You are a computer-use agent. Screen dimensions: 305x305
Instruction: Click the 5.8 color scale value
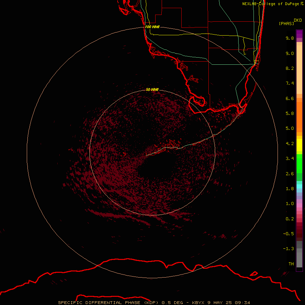290,114
